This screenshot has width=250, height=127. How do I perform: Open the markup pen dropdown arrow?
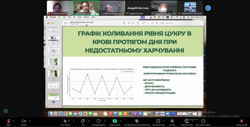(x=147, y=23)
